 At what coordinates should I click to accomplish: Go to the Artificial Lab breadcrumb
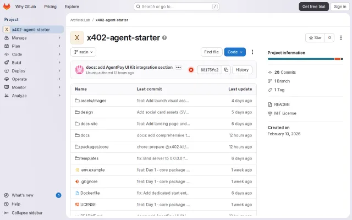click(x=80, y=20)
